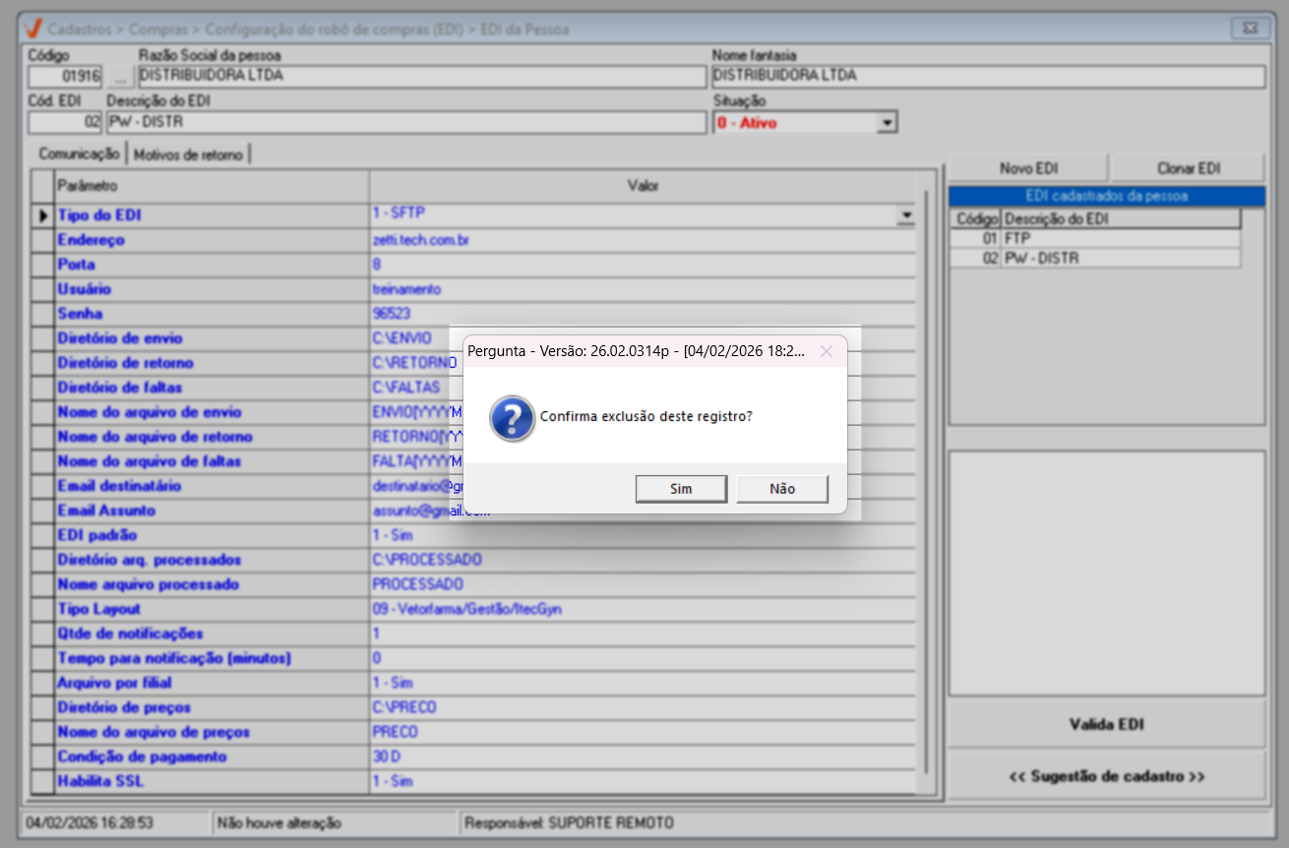Click Sim to confirm record deletion
Image resolution: width=1289 pixels, height=848 pixels.
(681, 489)
